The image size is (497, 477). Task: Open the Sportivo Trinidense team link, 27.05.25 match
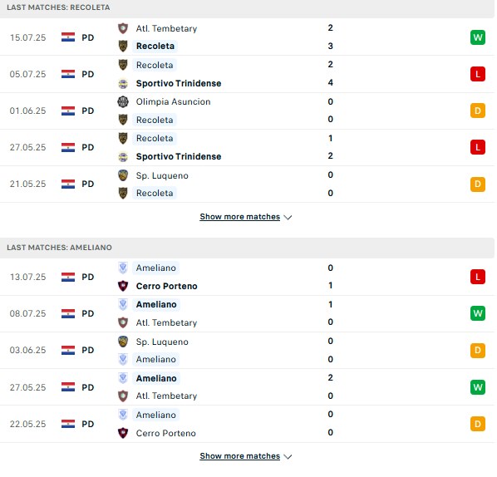click(x=179, y=156)
